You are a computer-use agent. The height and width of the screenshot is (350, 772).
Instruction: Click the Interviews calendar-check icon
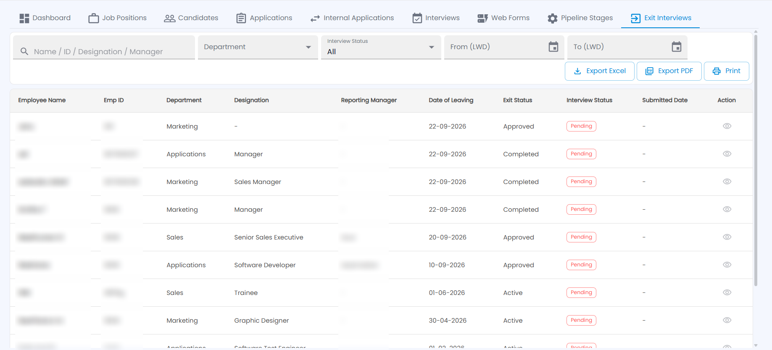point(417,18)
